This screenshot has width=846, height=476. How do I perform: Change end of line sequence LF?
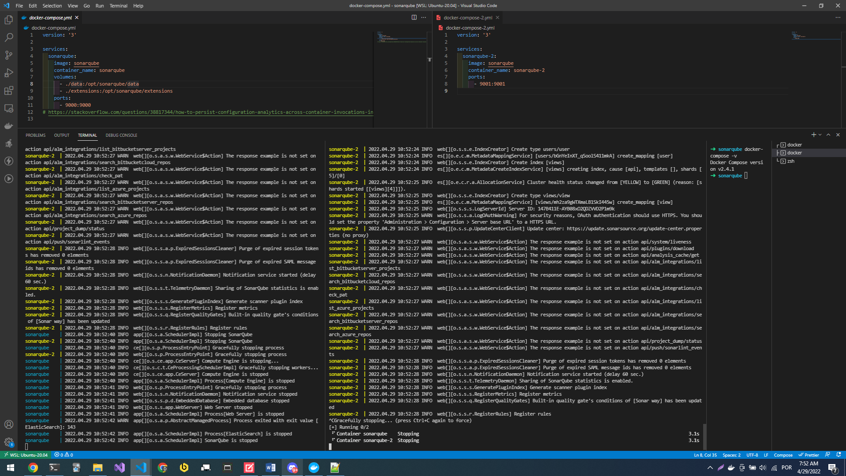click(x=766, y=455)
